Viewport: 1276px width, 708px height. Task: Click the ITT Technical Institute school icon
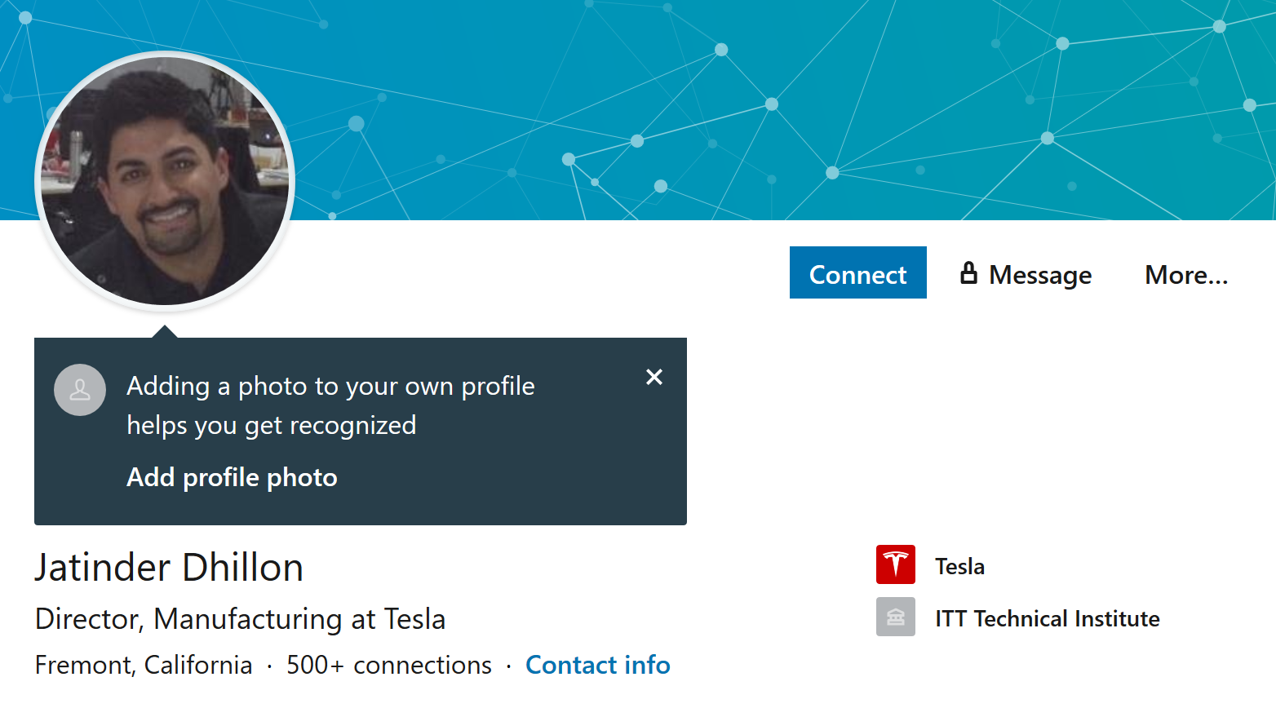point(895,617)
